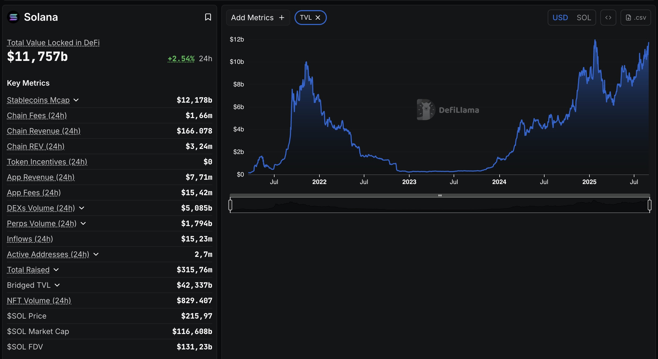This screenshot has height=359, width=658.
Task: Bookmark the Solana chain page
Action: click(208, 17)
